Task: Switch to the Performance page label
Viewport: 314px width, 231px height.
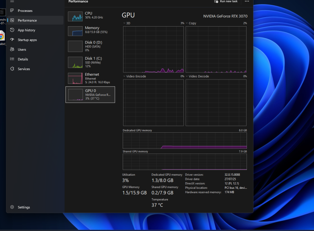Action: [27, 20]
